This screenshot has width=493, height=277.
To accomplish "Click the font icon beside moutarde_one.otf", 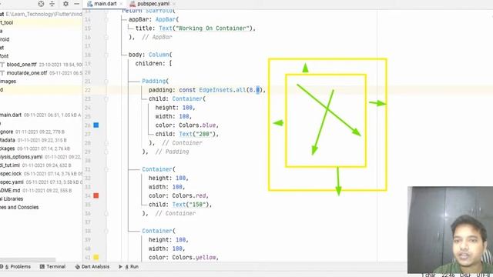I will tap(2, 73).
